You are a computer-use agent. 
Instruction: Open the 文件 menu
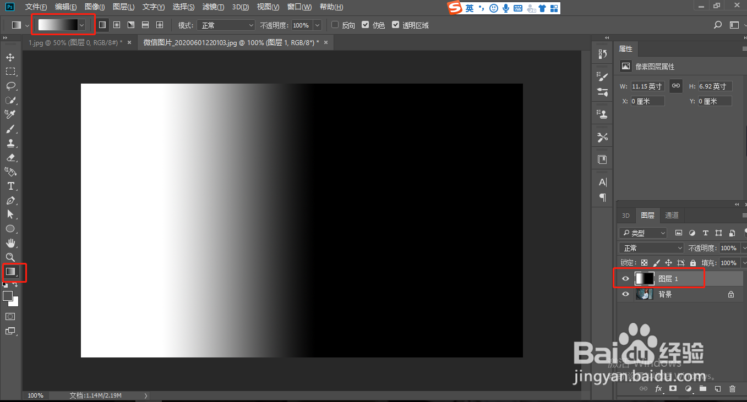click(36, 7)
